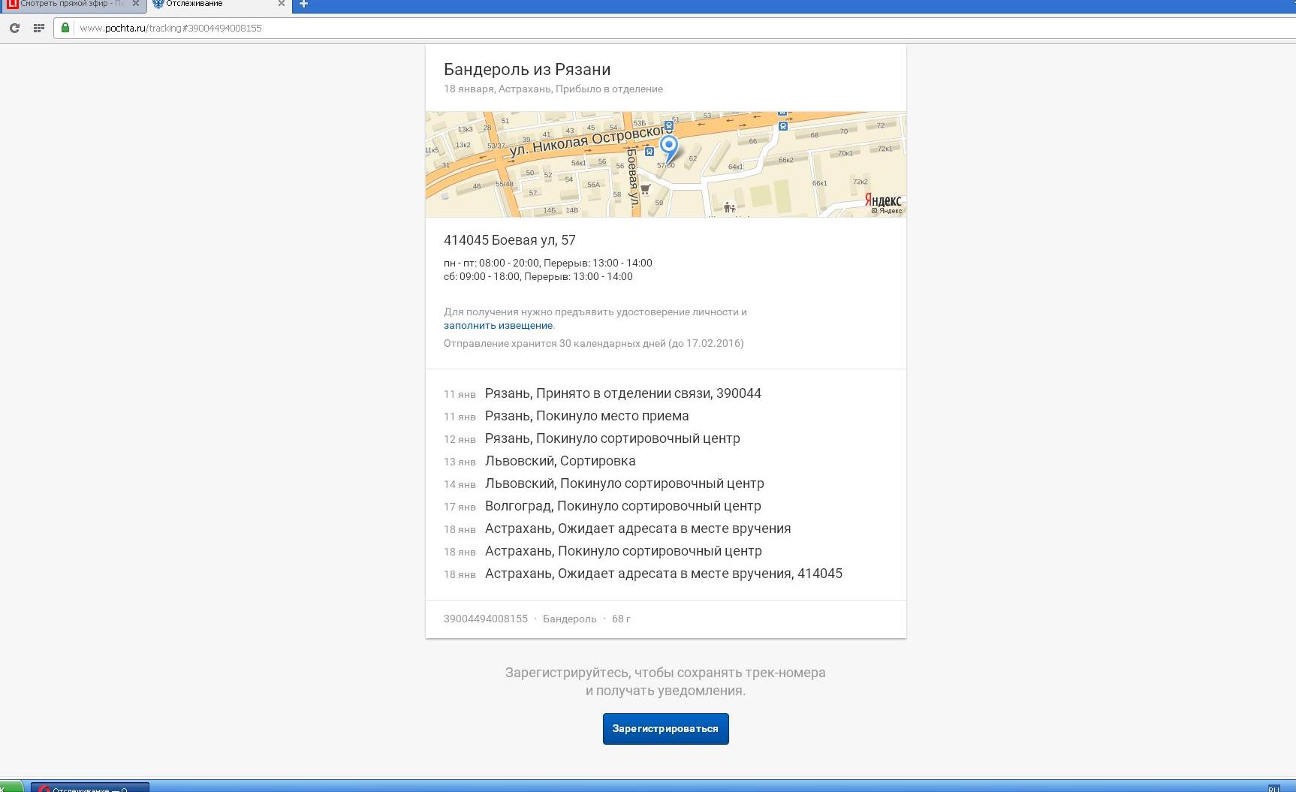Click the RU language indicator in taskbar
This screenshot has height=792, width=1296.
[1273, 788]
